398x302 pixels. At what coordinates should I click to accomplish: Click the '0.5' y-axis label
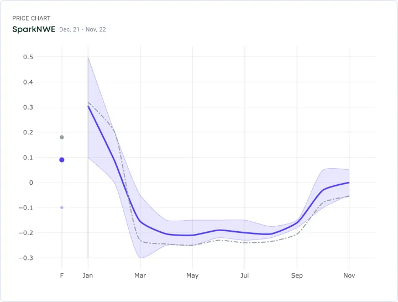28,57
